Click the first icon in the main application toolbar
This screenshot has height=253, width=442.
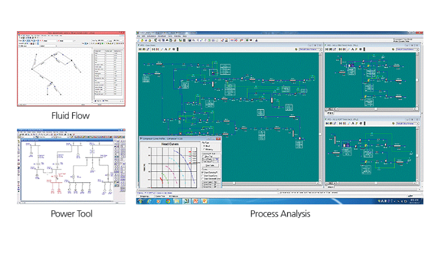click(x=138, y=40)
